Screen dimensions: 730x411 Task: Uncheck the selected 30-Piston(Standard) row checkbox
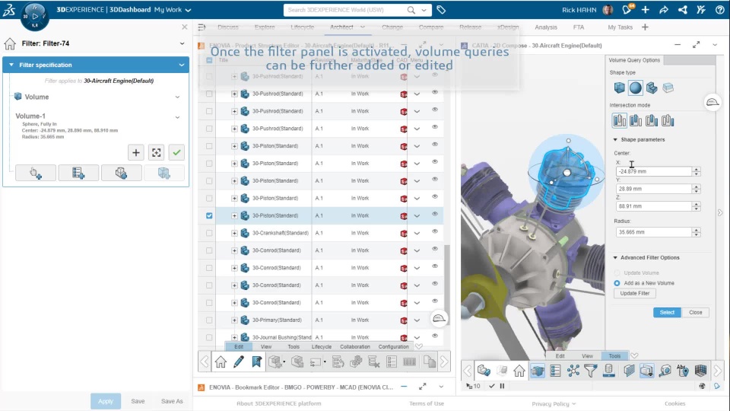tap(209, 215)
